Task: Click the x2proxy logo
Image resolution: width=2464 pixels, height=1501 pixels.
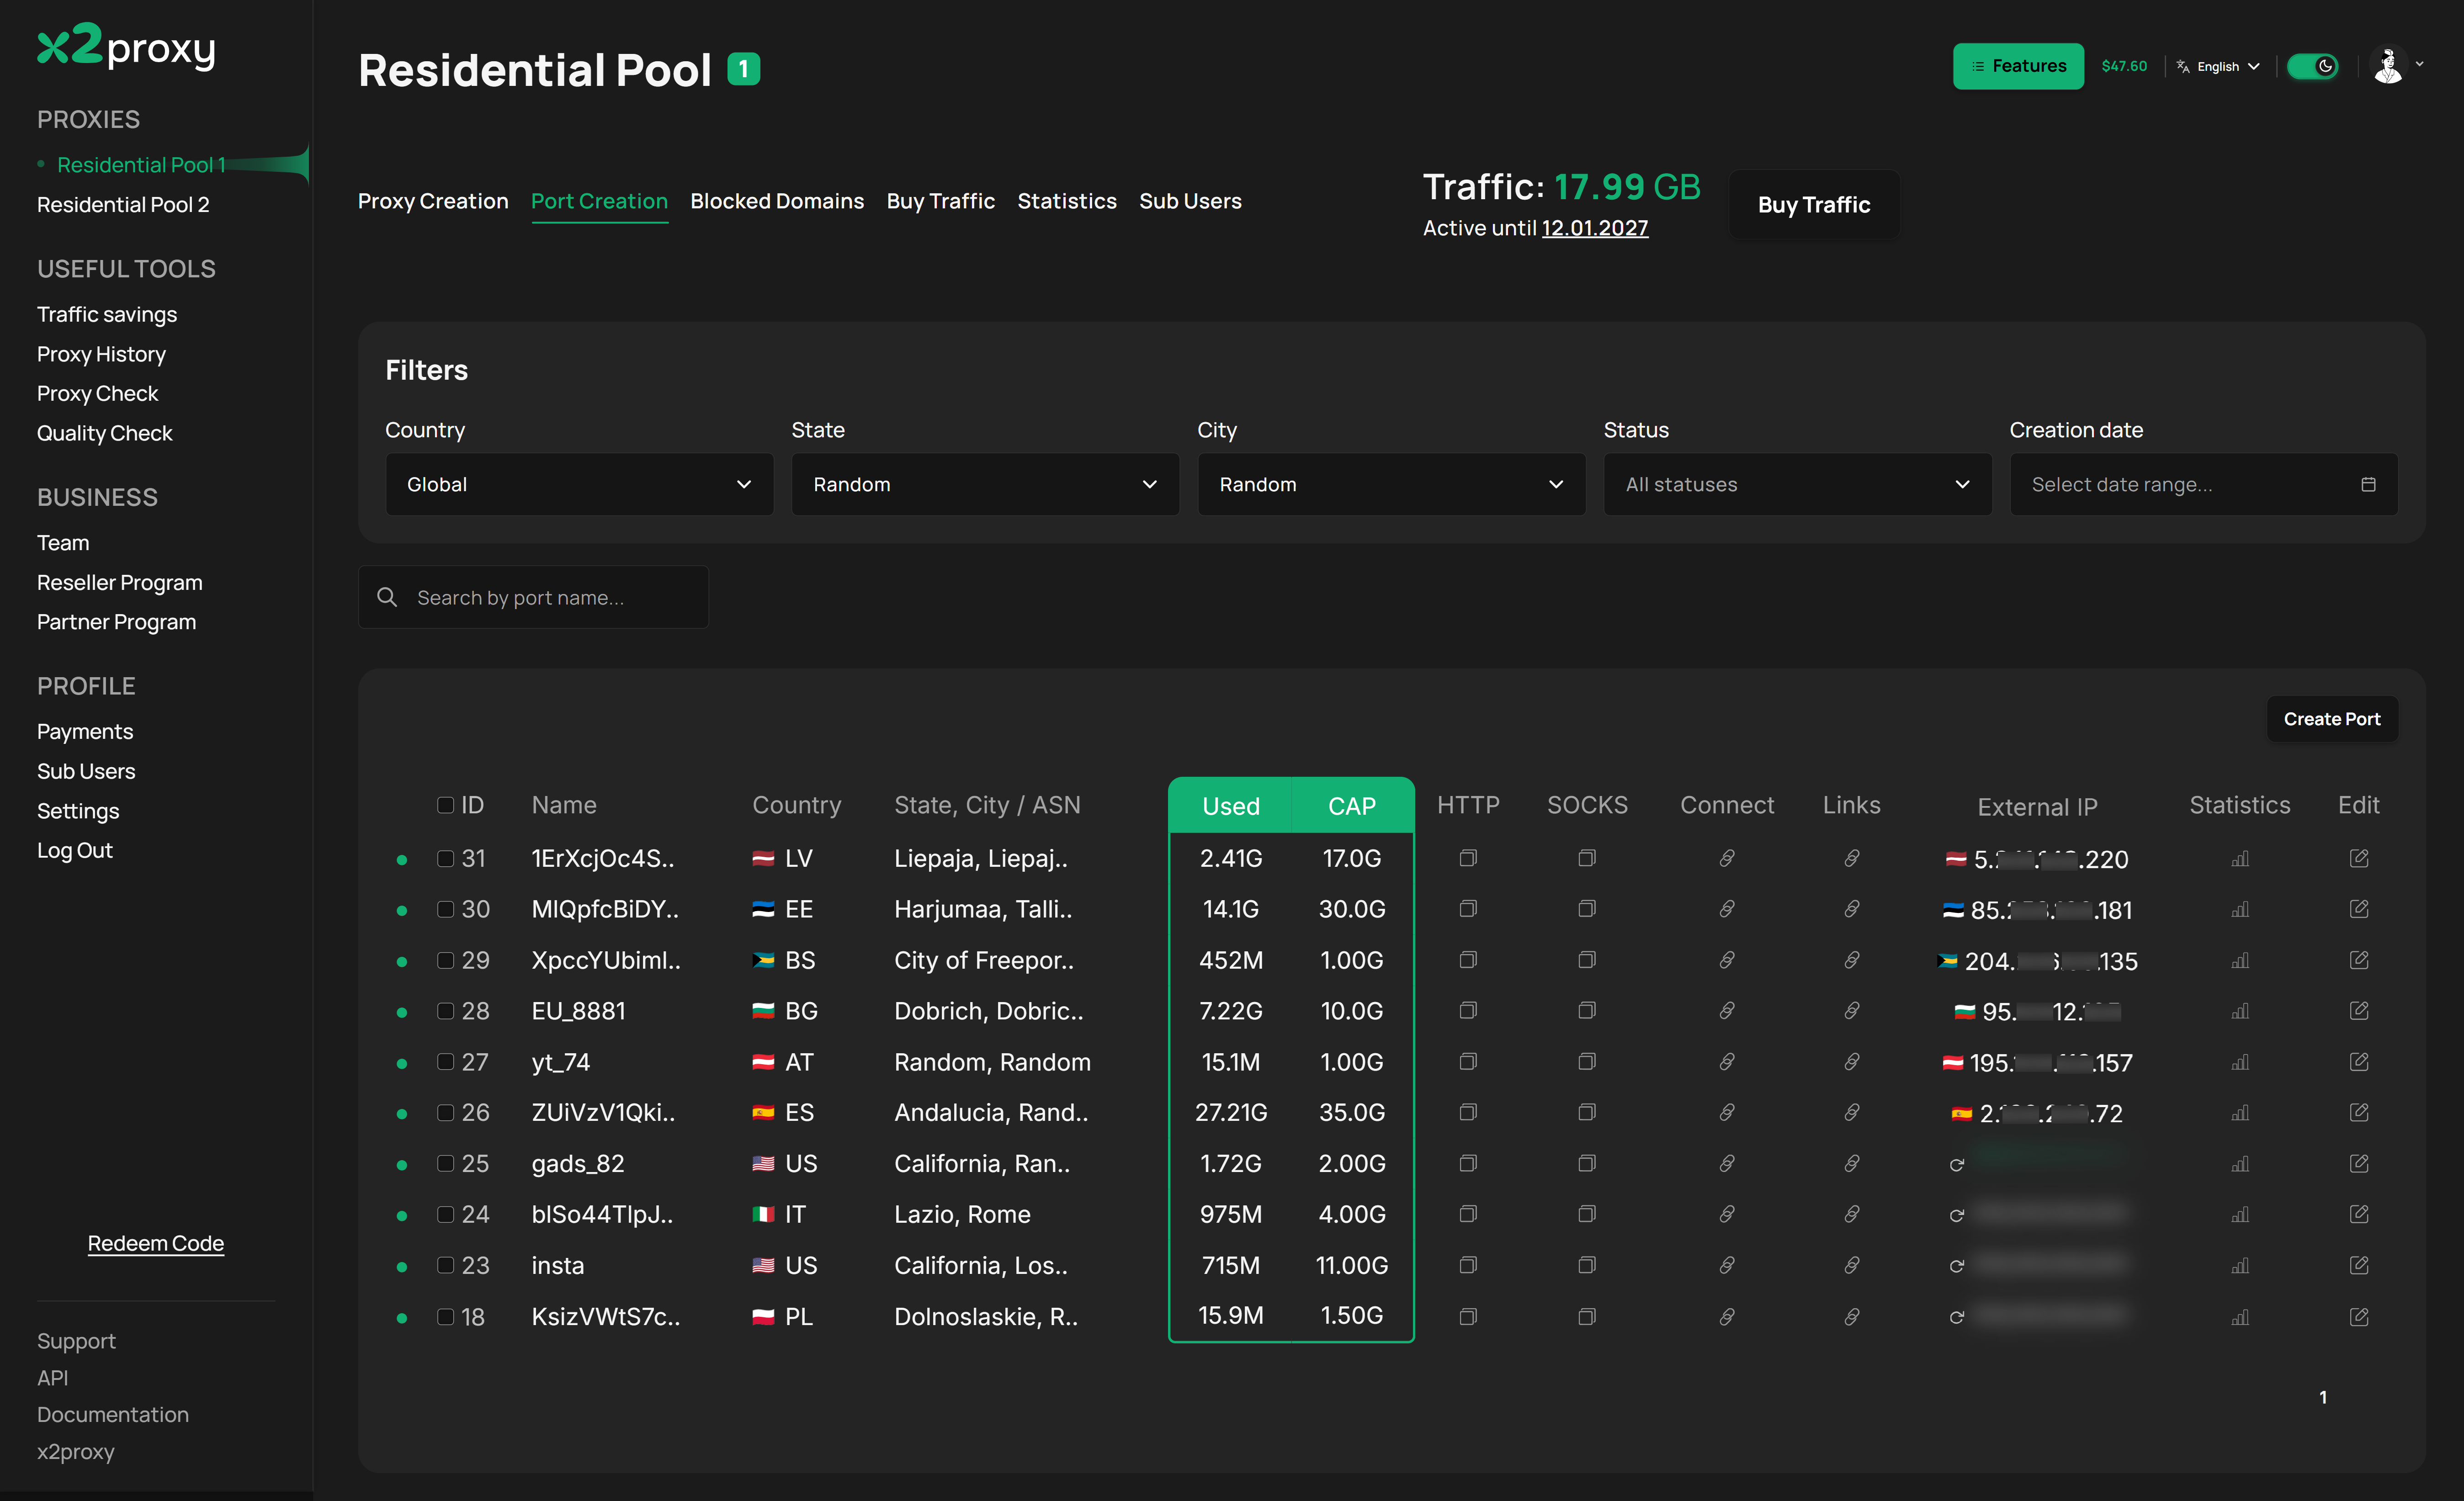Action: (x=126, y=46)
